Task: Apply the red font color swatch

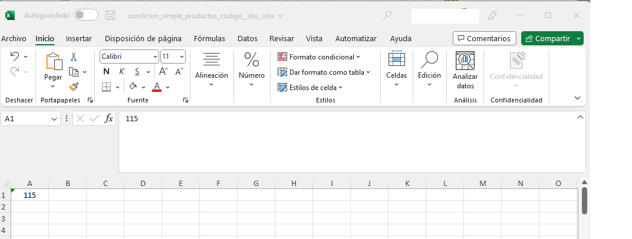Action: coord(157,87)
